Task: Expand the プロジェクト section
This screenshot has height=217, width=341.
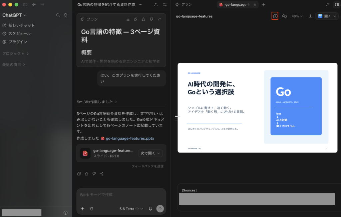Action: pyautogui.click(x=15, y=54)
